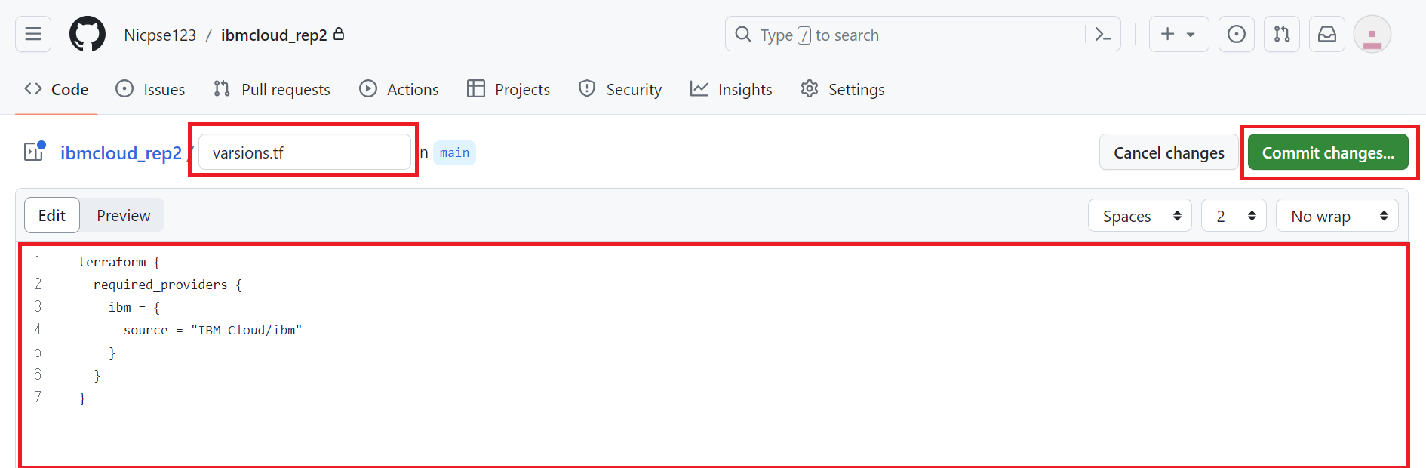Open the Actions tab
The height and width of the screenshot is (468, 1426).
pos(399,89)
